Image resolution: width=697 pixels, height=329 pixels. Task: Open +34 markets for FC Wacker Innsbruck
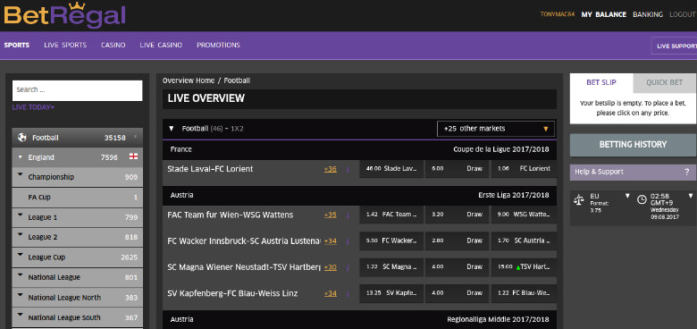[331, 241]
